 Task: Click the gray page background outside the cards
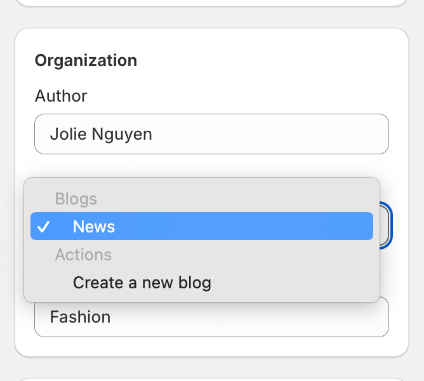click(x=6, y=190)
